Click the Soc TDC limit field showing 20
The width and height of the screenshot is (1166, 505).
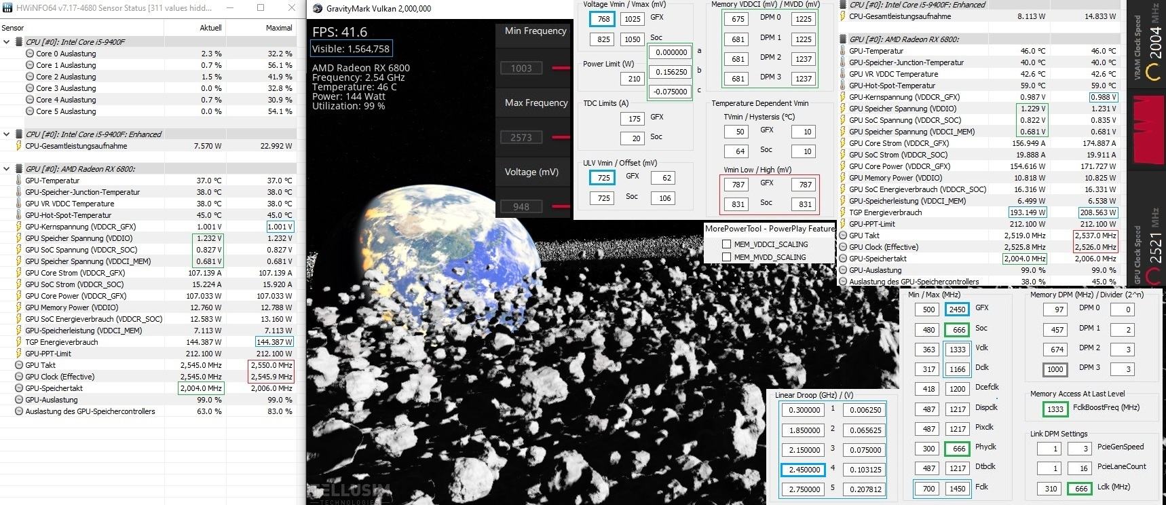click(633, 138)
